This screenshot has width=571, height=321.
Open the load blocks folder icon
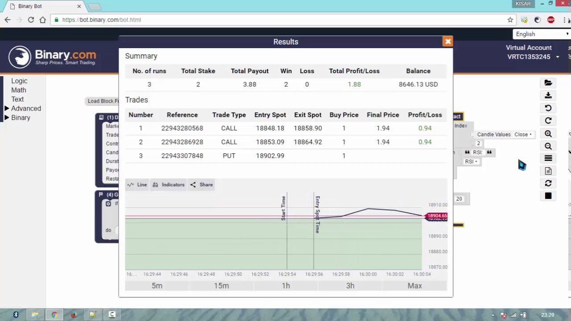548,83
